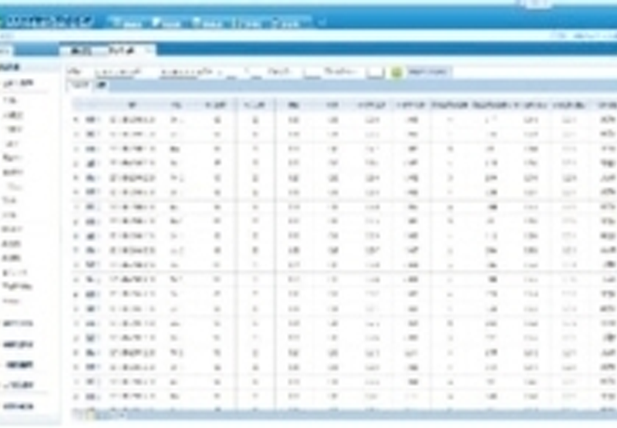Click the status icon in the second table row
617x428 pixels.
(x=91, y=134)
